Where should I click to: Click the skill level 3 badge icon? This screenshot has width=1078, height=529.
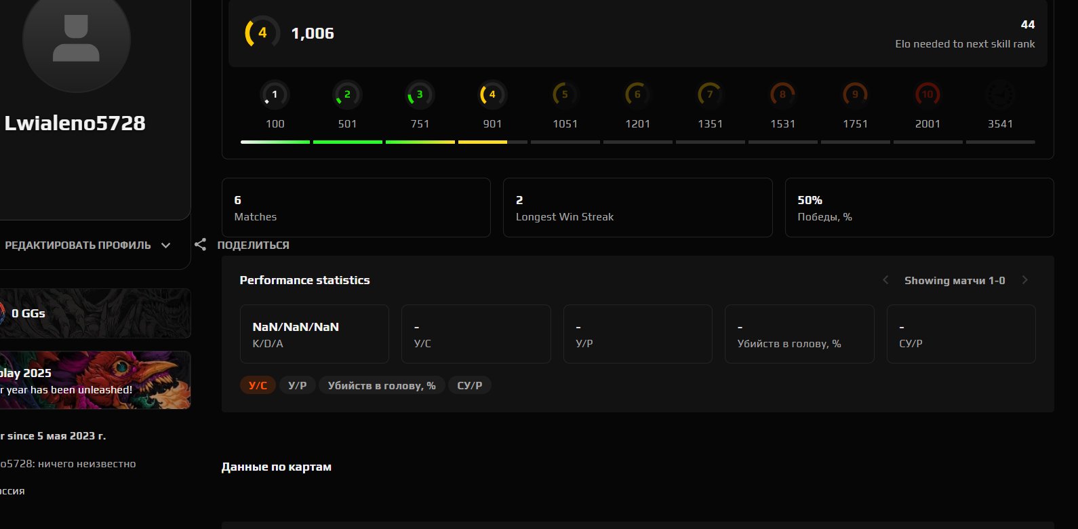[420, 95]
